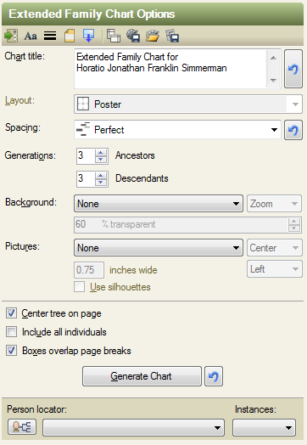Expand the Background dropdown set to None
307x445 pixels.
(x=159, y=204)
